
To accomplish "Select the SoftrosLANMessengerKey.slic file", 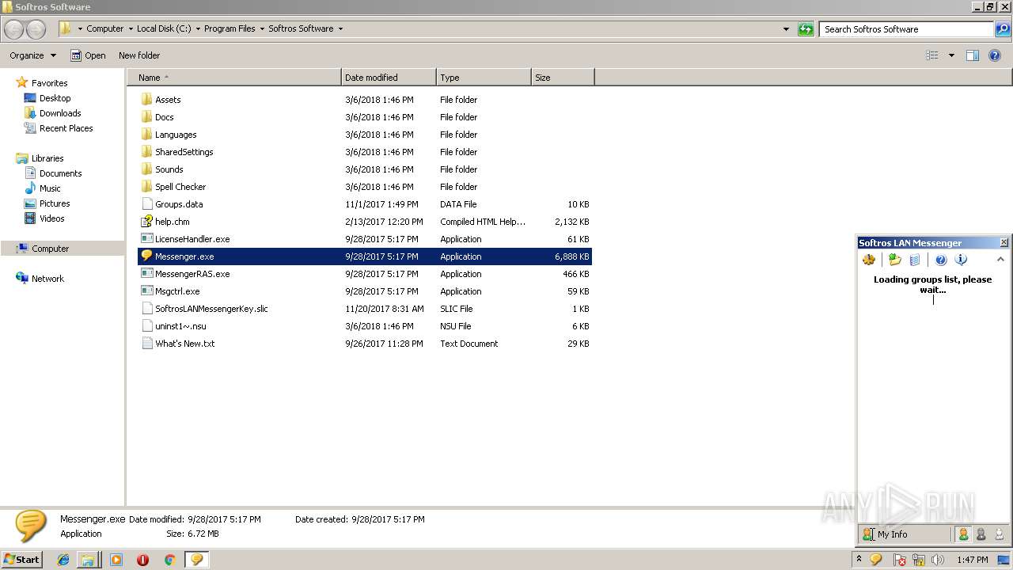I will tap(365, 309).
